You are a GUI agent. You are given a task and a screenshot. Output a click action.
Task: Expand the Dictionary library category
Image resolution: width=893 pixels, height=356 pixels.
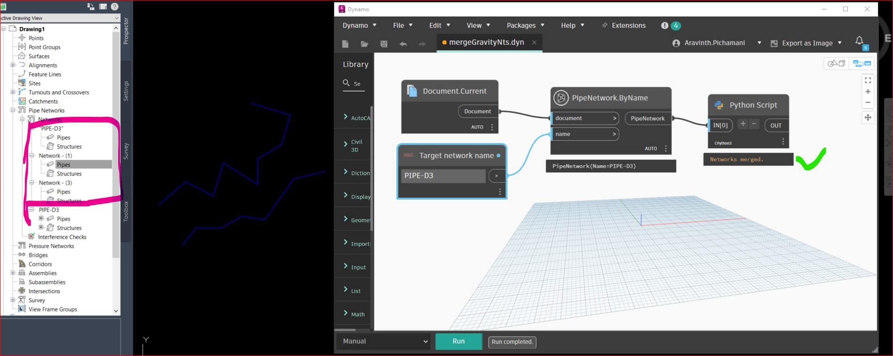[346, 172]
